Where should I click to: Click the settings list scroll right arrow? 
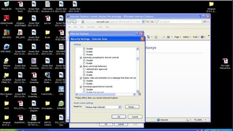coord(134,94)
